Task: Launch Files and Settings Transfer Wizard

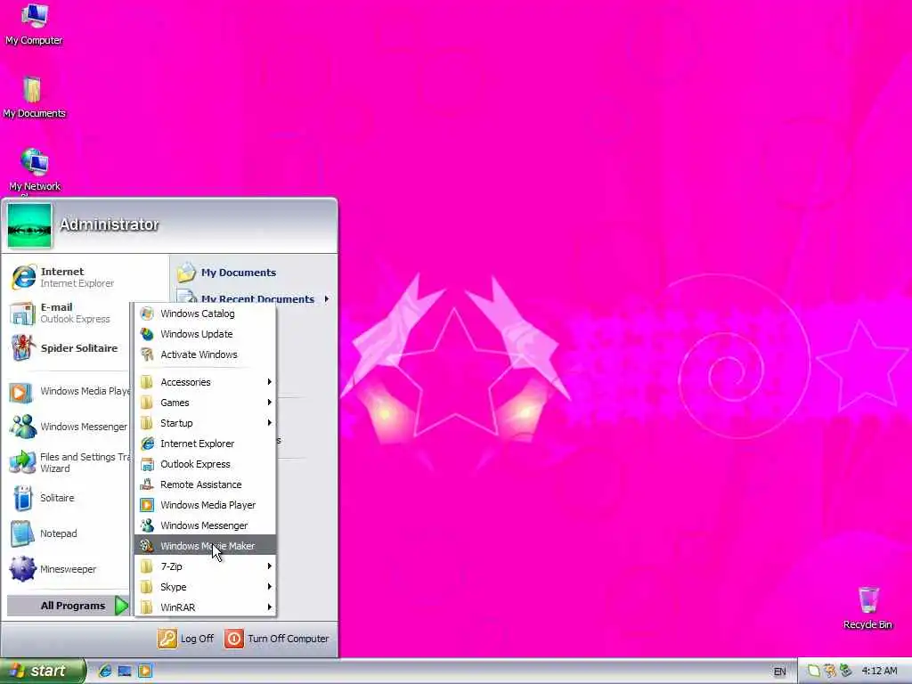Action: (x=69, y=463)
